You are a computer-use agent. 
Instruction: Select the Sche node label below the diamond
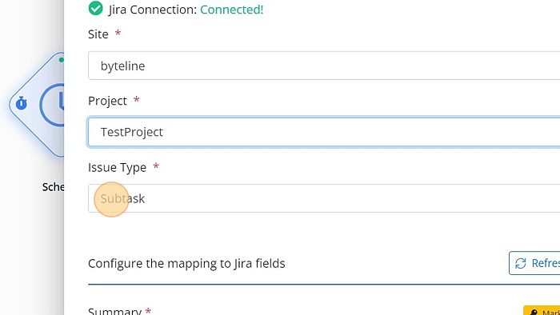point(54,187)
